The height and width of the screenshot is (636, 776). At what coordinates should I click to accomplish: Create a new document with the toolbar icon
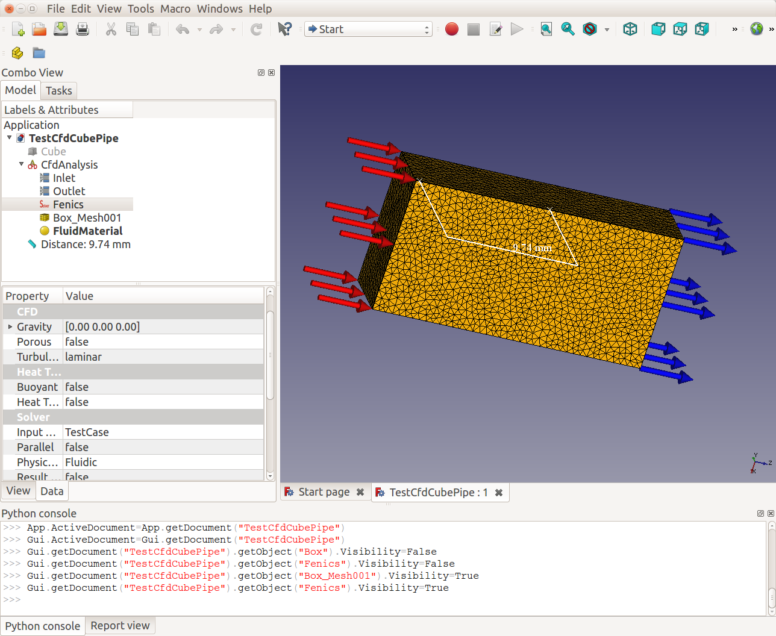pos(17,29)
